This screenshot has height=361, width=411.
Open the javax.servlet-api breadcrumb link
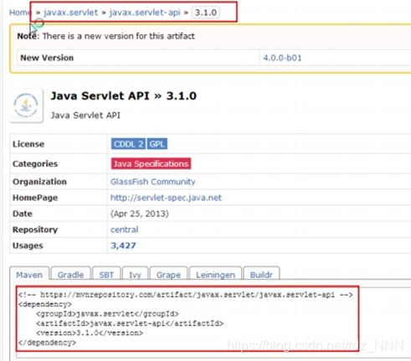(145, 13)
